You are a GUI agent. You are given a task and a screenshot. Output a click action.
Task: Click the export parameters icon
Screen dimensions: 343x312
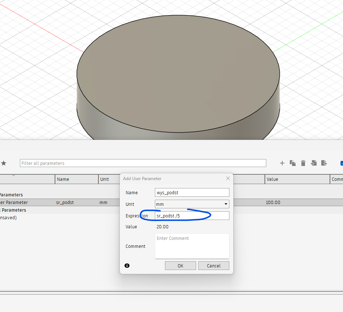[324, 163]
